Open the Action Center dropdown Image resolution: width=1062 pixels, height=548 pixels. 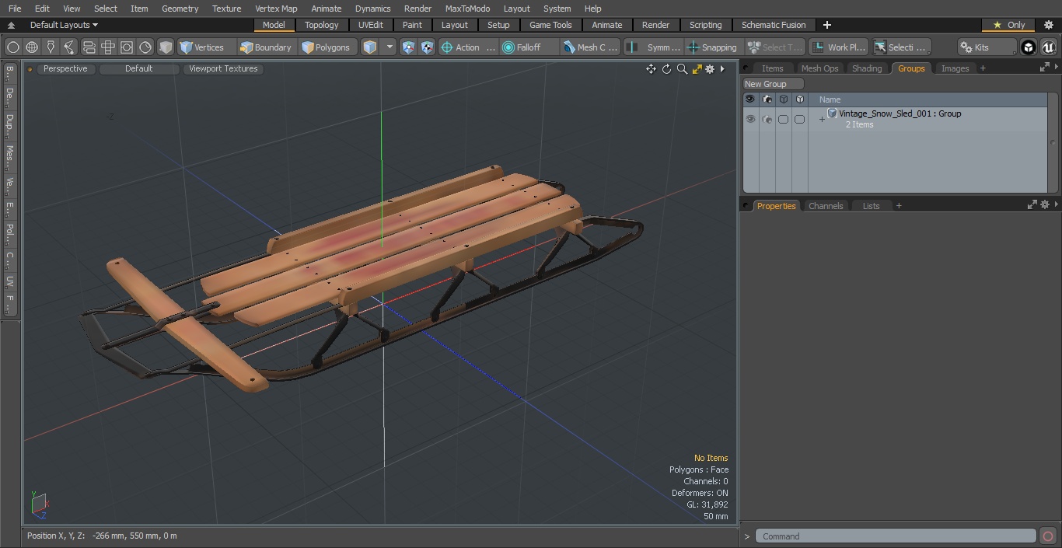pos(468,47)
